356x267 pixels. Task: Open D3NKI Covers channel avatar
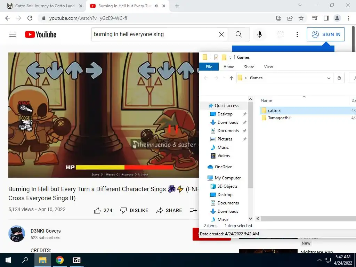point(17,234)
